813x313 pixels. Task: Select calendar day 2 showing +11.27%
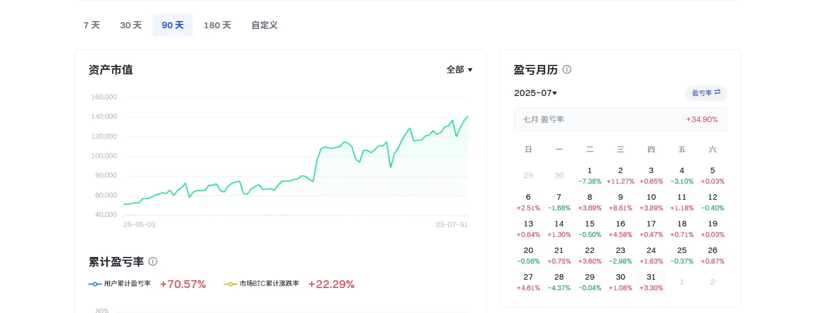coord(620,175)
